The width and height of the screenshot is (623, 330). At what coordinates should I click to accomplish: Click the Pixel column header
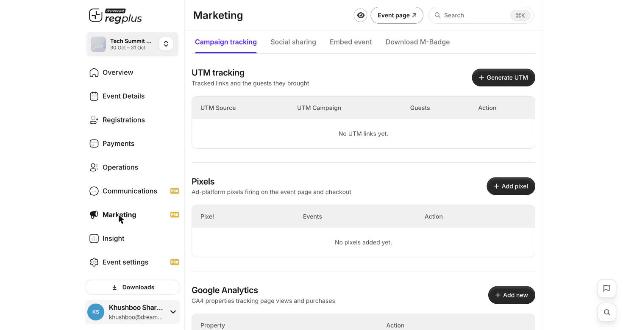207,216
